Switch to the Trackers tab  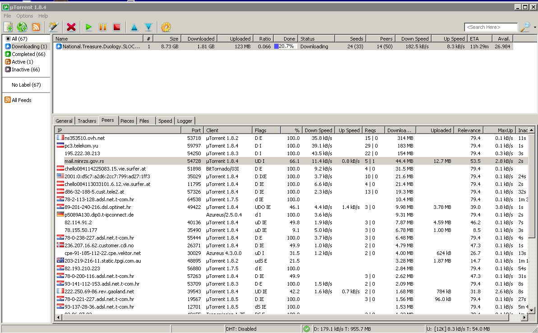[87, 121]
